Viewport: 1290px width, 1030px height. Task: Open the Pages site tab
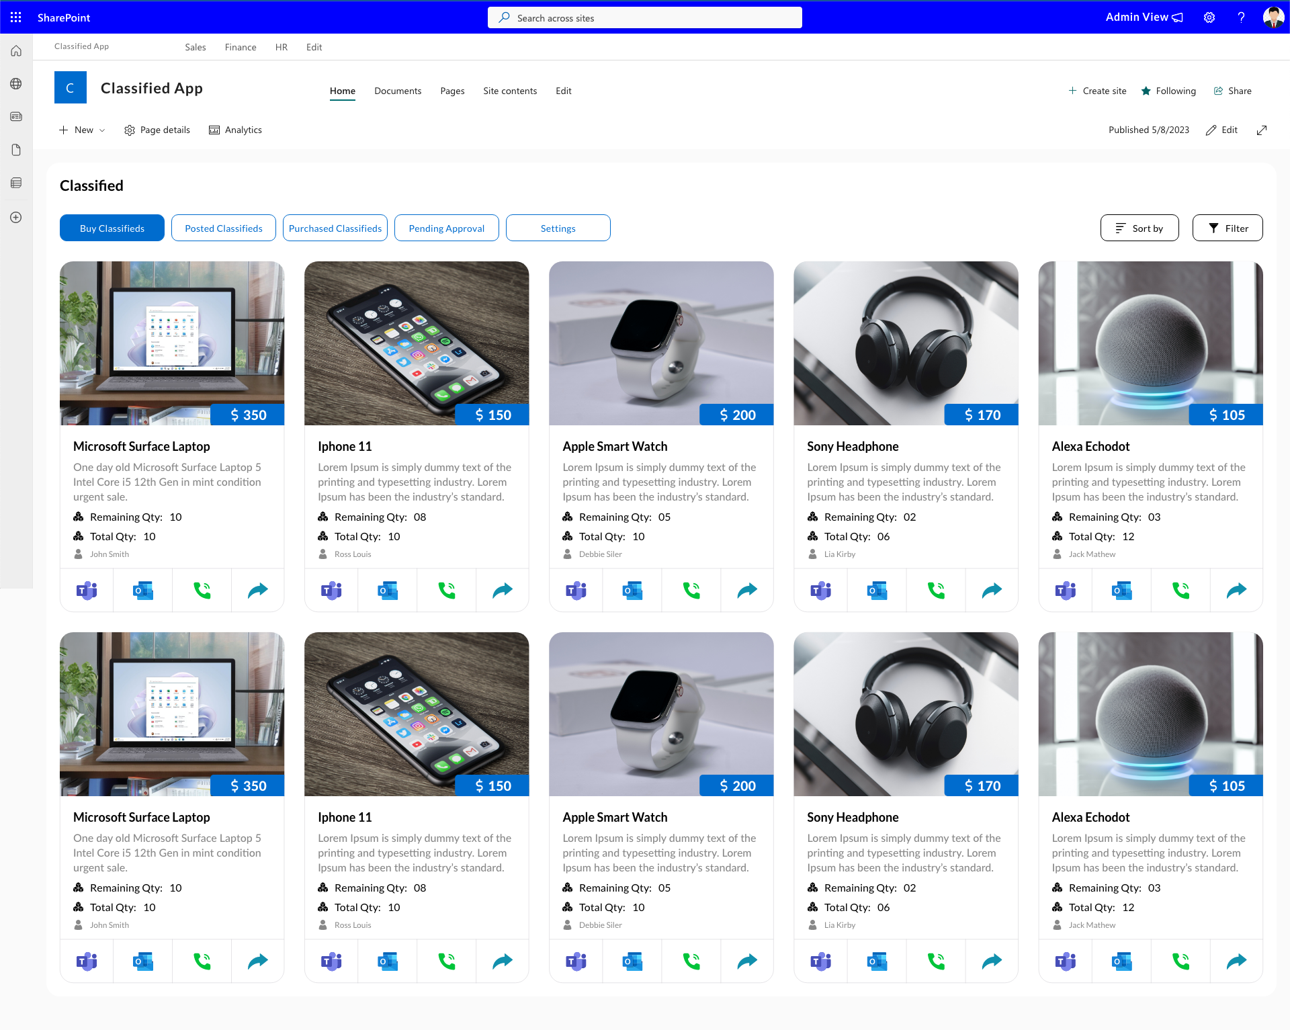[x=452, y=91]
